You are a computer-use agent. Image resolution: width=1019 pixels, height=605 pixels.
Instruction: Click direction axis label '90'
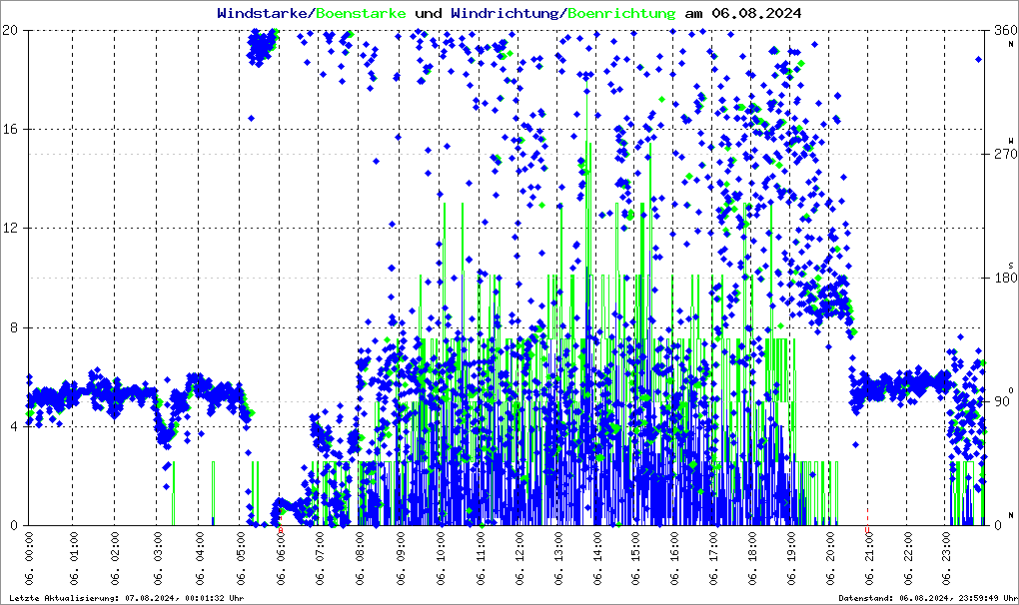click(x=1002, y=401)
